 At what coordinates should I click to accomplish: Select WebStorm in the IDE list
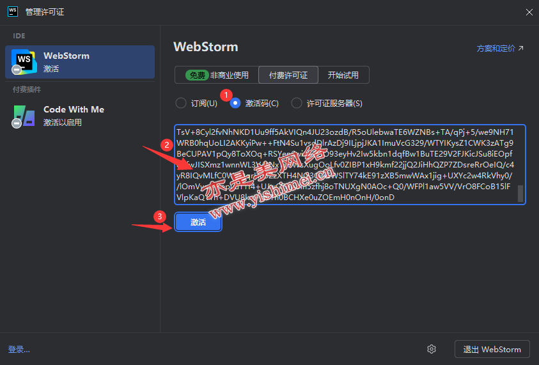(x=80, y=62)
